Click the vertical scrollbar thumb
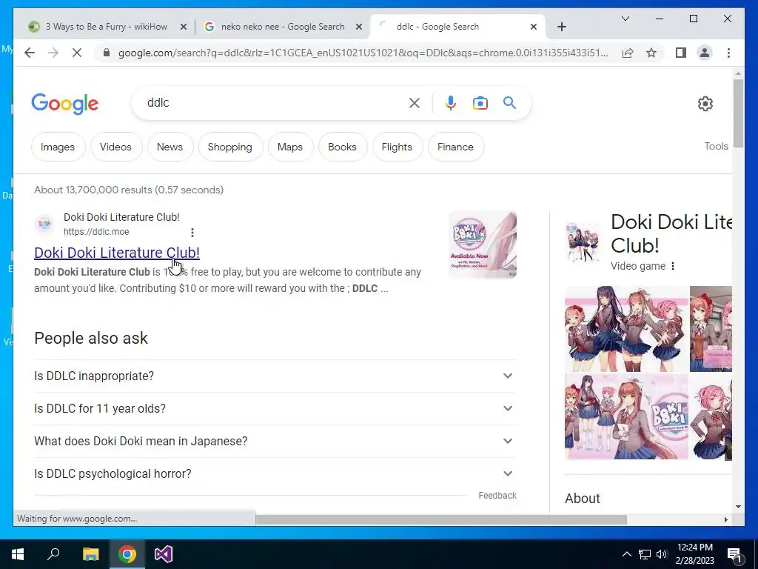Screen dimensions: 758x569 [738, 113]
